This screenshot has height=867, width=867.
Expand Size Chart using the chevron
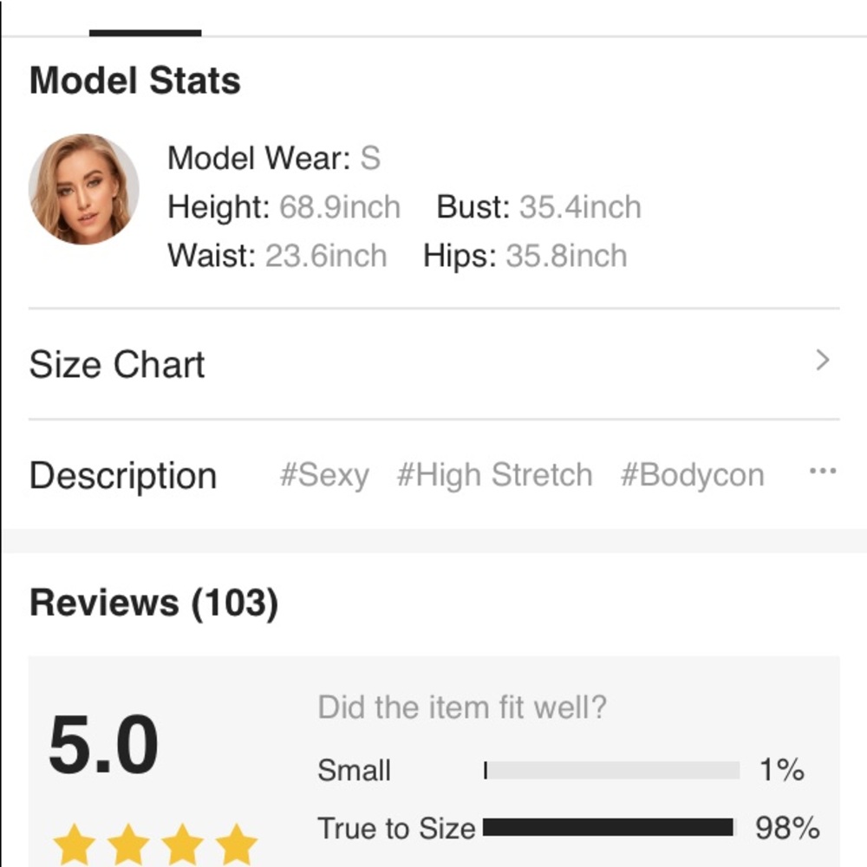[823, 360]
